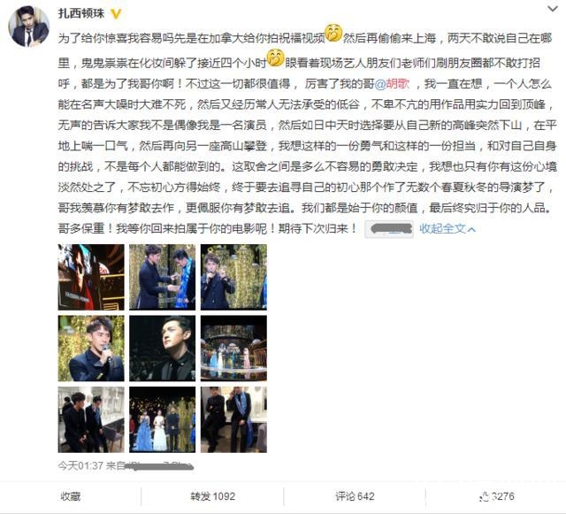Click the first giggling emoji in the text
The width and height of the screenshot is (566, 514).
click(x=333, y=34)
